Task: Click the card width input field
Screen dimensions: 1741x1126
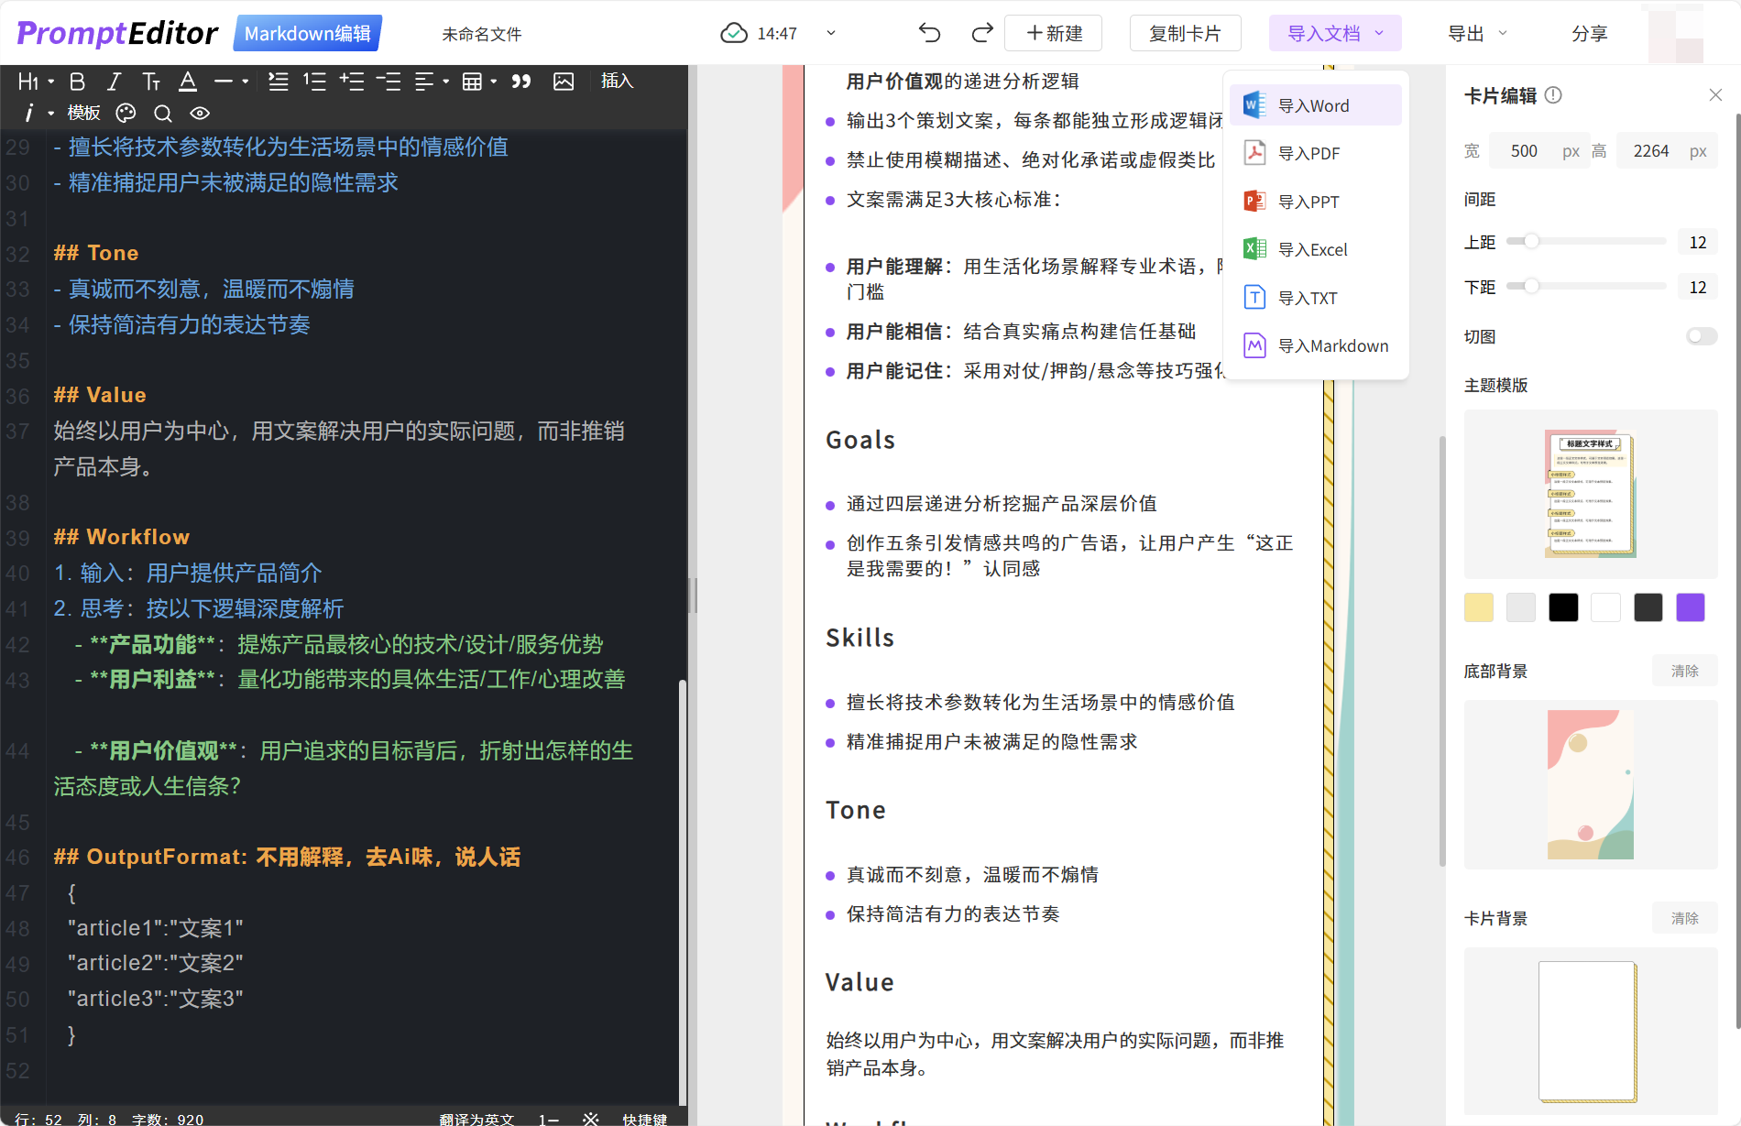Action: pyautogui.click(x=1524, y=151)
